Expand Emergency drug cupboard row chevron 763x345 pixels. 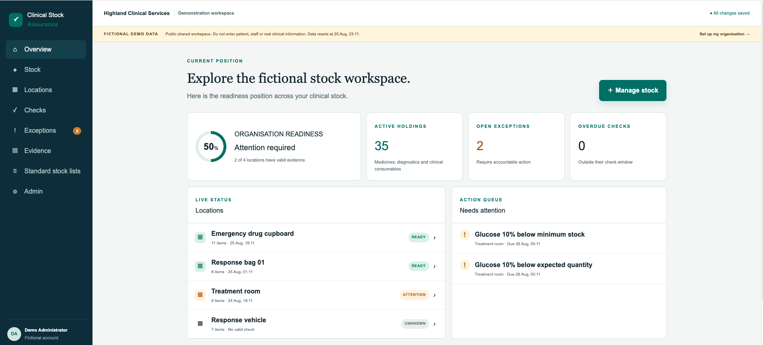[434, 237]
